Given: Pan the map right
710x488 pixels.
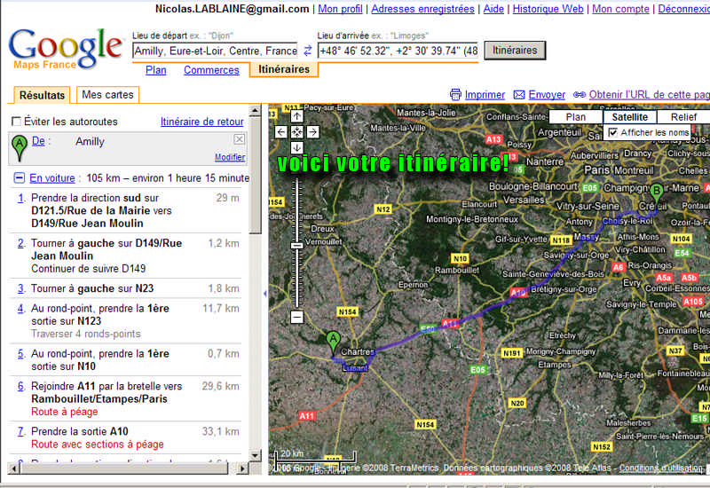Looking at the screenshot, I should click(x=313, y=132).
